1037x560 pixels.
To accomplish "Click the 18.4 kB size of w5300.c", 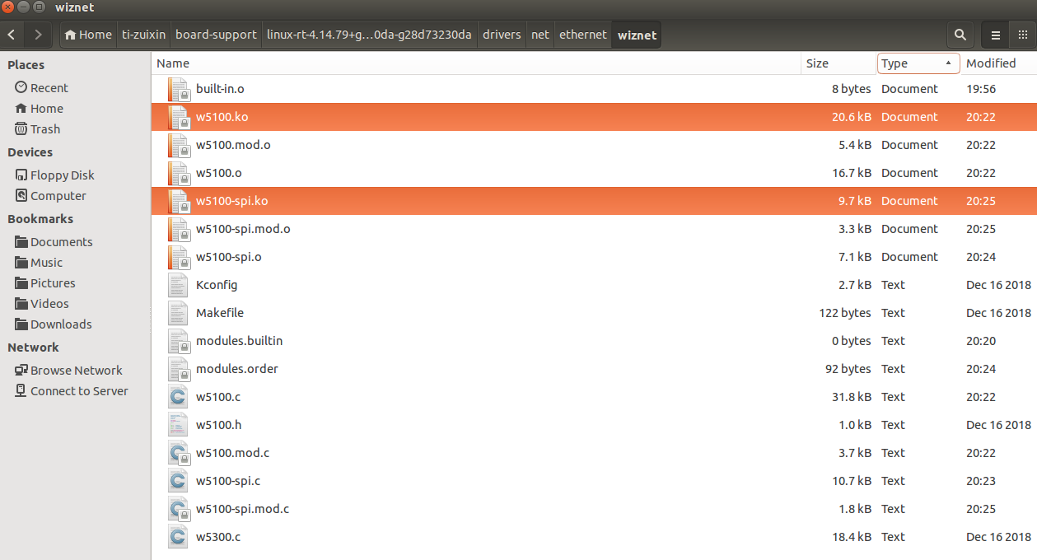I will point(852,537).
